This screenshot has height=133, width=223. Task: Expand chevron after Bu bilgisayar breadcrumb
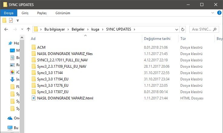[x=68, y=29]
